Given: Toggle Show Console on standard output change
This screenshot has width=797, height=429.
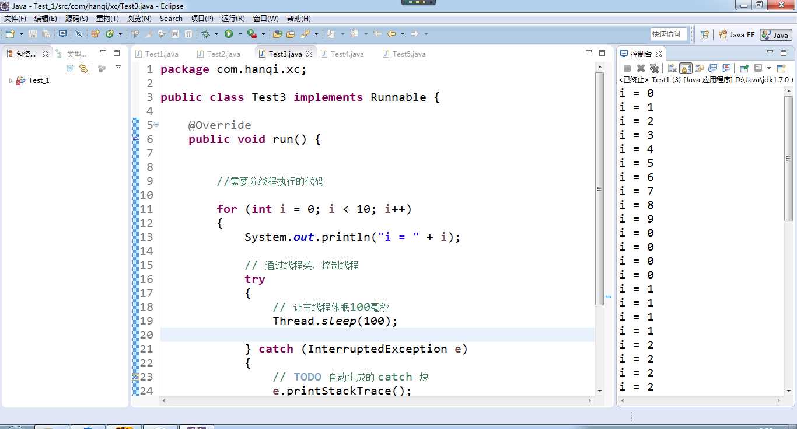Looking at the screenshot, I should click(712, 68).
